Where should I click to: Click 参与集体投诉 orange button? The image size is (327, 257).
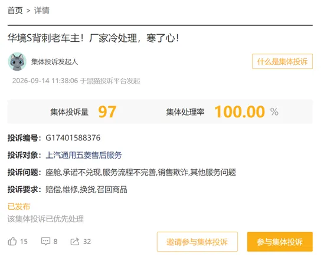(x=280, y=242)
